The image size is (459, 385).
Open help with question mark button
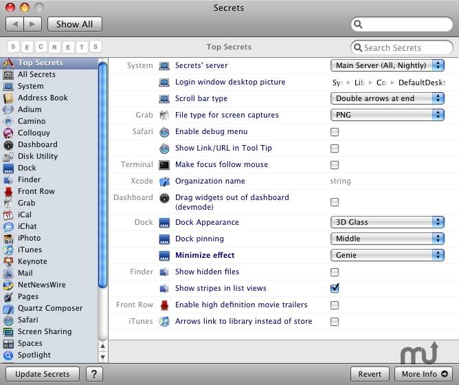click(94, 374)
